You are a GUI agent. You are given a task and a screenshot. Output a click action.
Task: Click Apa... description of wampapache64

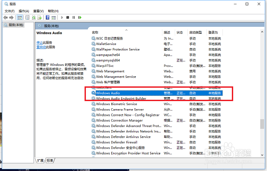click(x=168, y=55)
